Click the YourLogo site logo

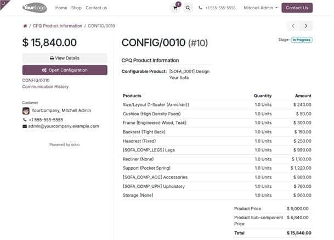[x=35, y=8]
